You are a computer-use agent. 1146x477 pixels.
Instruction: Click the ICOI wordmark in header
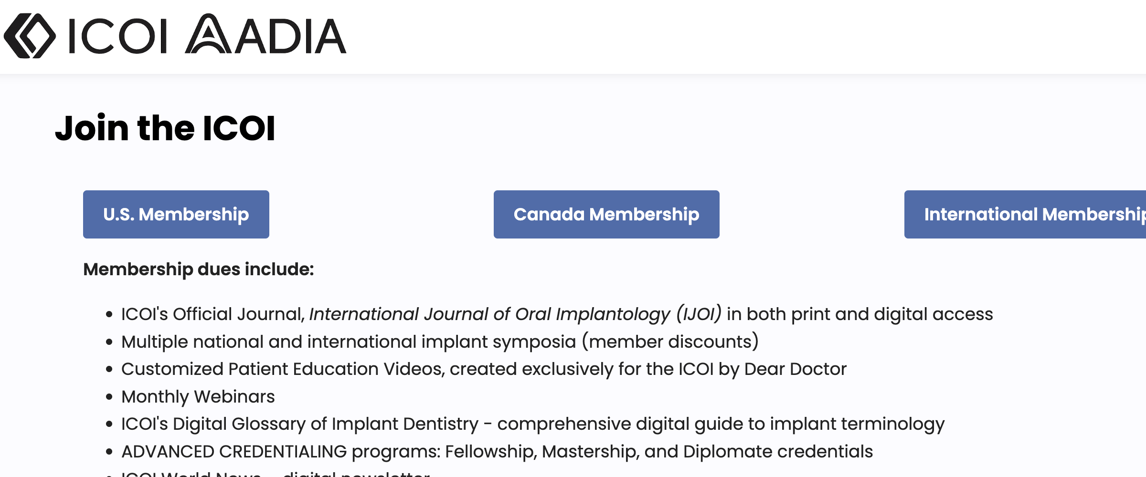118,36
